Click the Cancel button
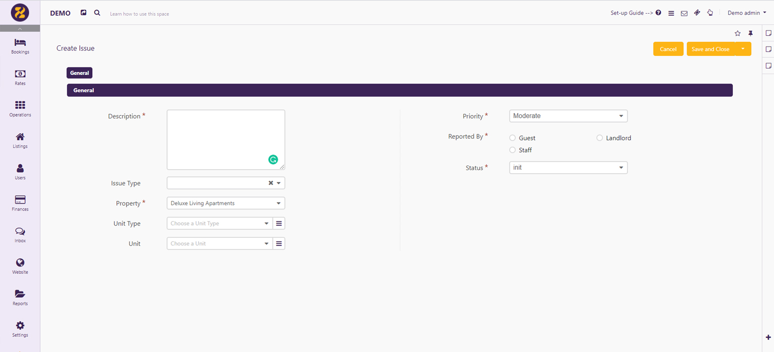This screenshot has width=774, height=352. click(x=668, y=49)
